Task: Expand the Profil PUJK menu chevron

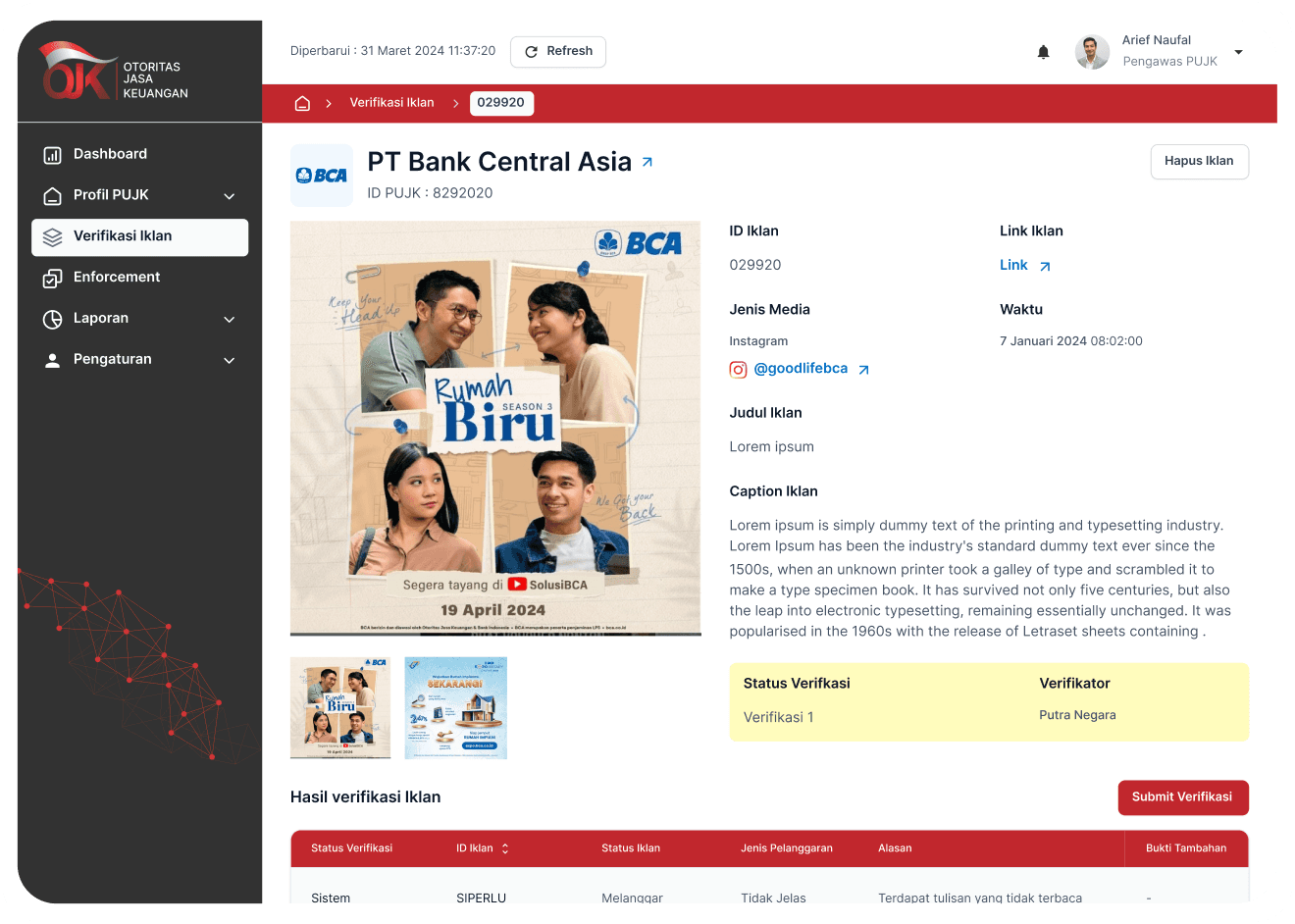Action: click(229, 196)
